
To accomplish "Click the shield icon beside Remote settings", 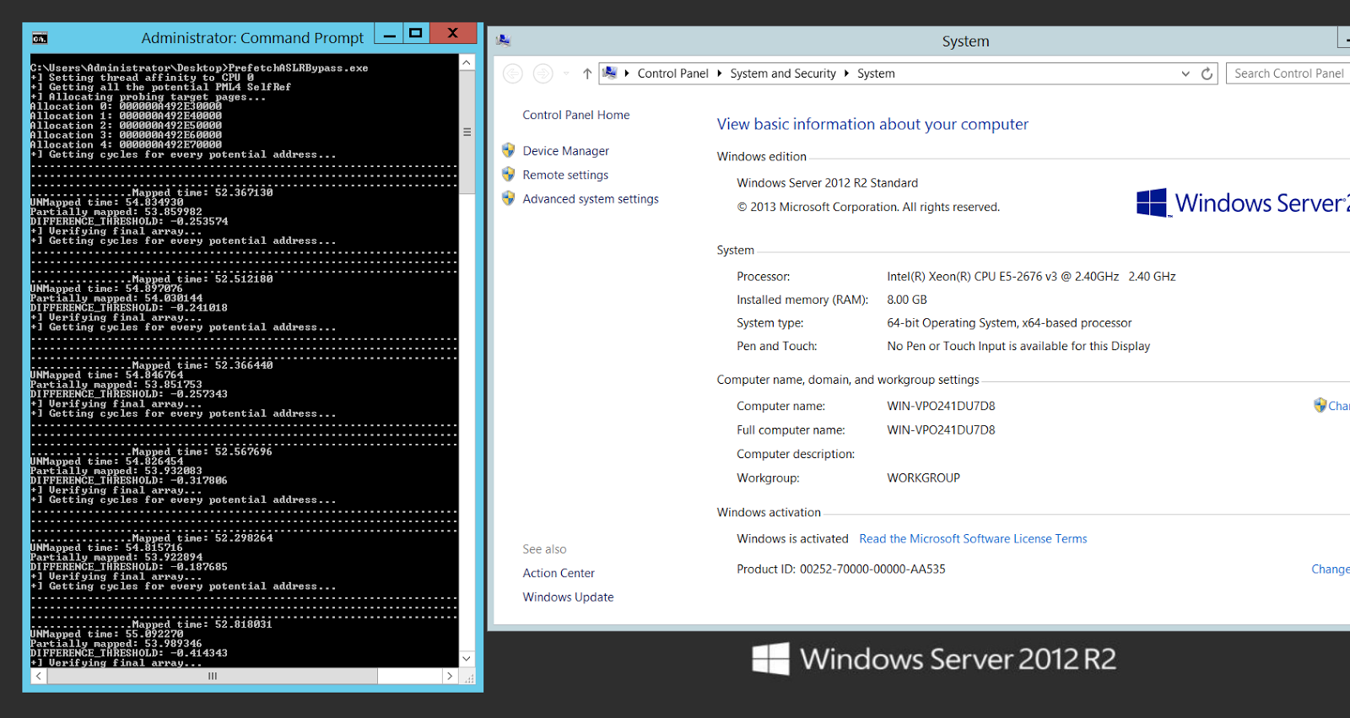I will 508,175.
